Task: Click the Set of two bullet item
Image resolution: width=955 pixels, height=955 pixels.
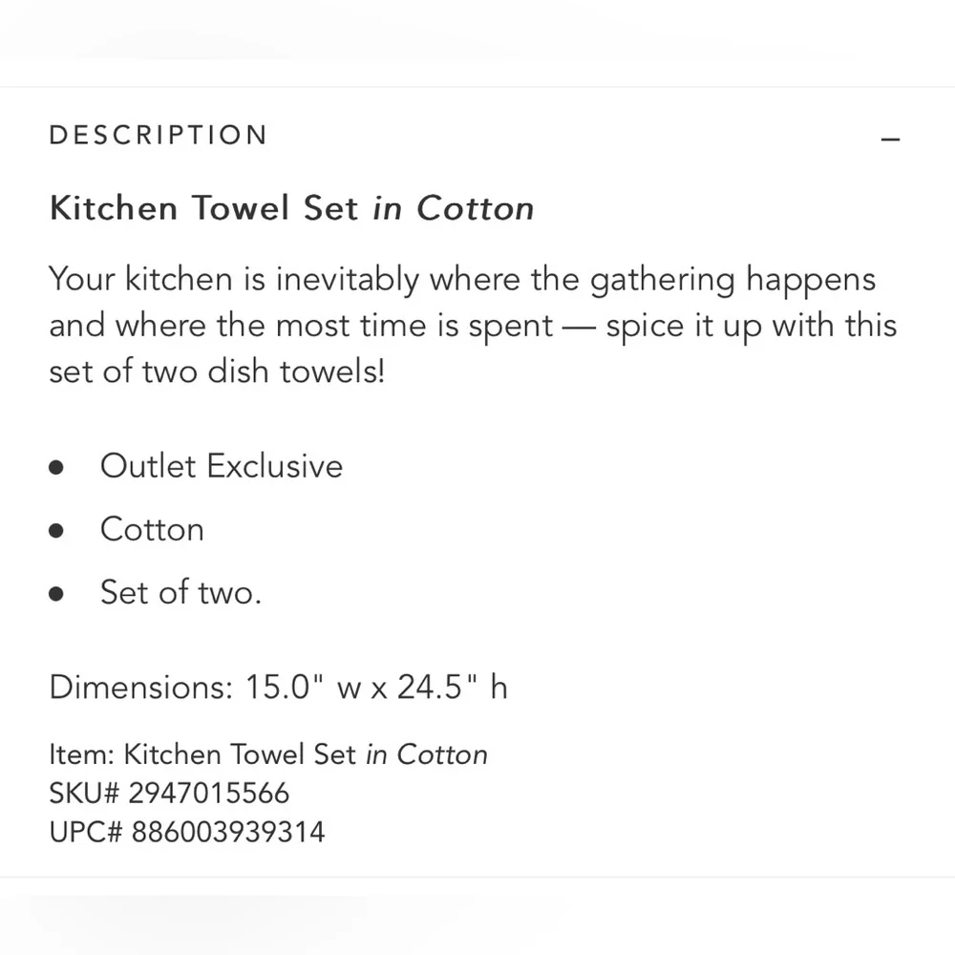Action: click(x=180, y=592)
